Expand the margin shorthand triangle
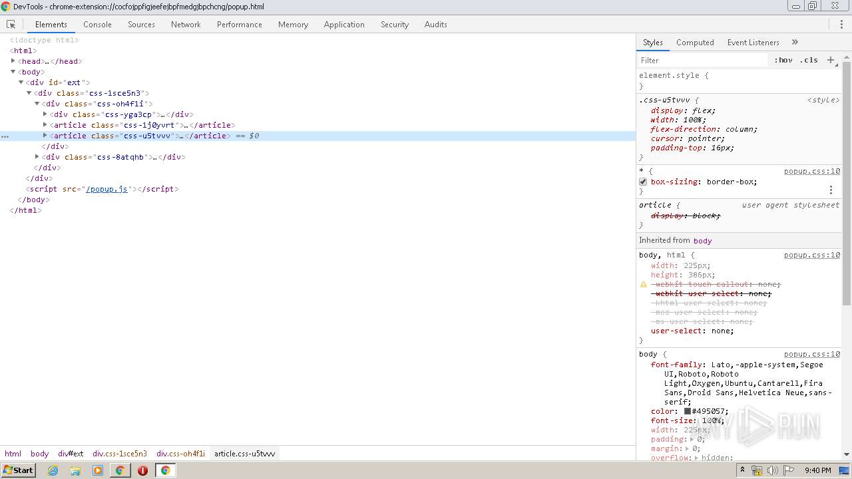The image size is (852, 479). (688, 448)
